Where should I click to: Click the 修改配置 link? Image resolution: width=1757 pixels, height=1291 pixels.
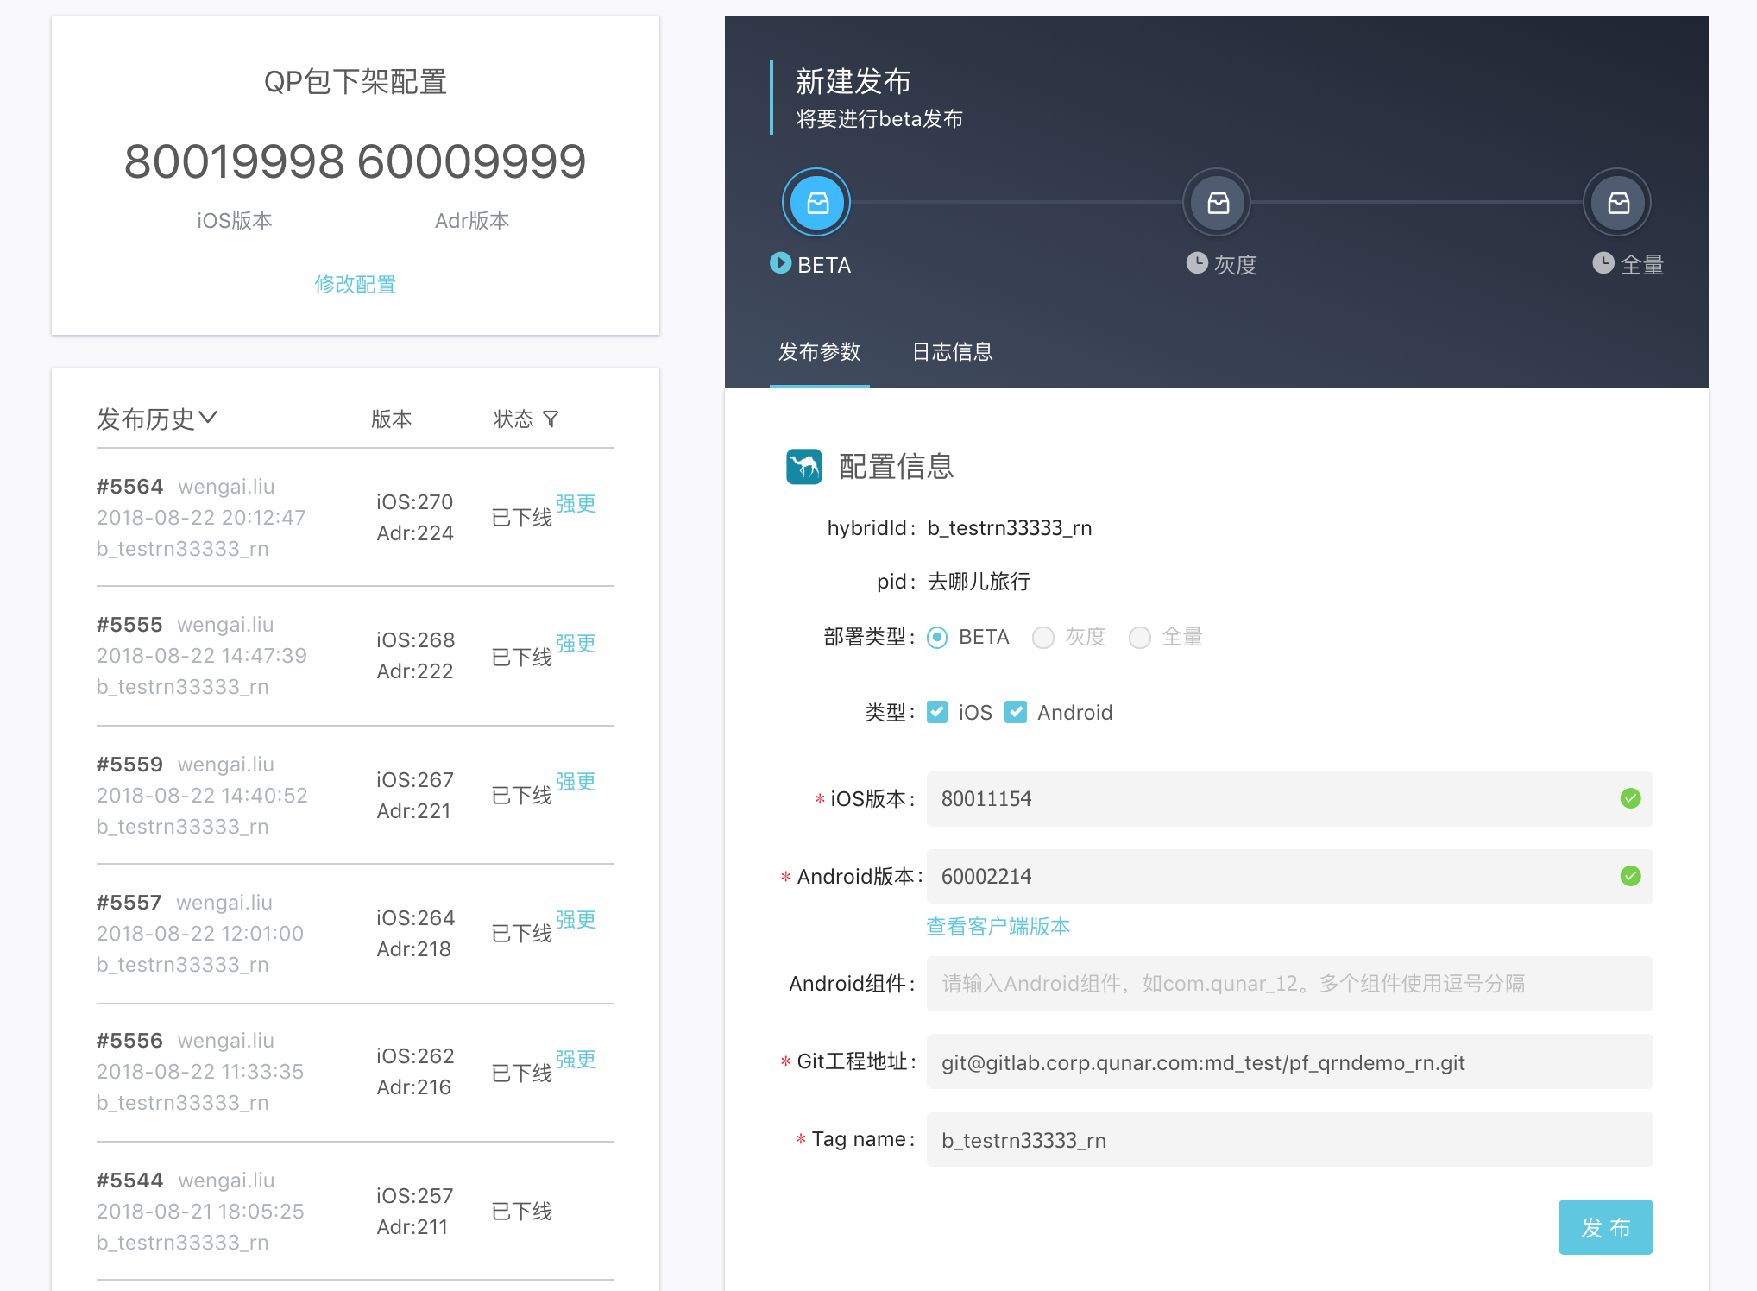[356, 285]
